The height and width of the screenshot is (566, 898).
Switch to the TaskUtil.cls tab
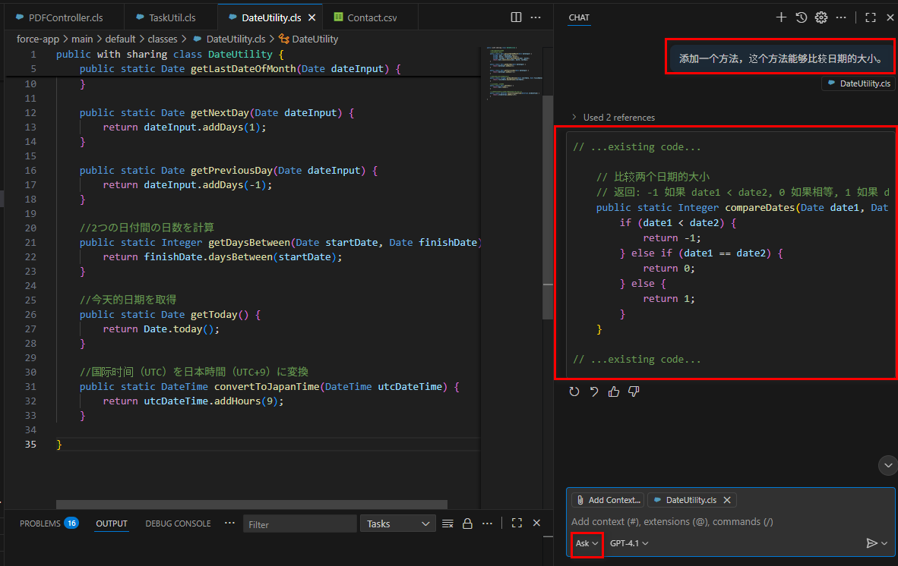(172, 17)
